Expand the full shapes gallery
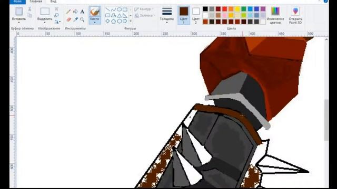 pos(131,21)
